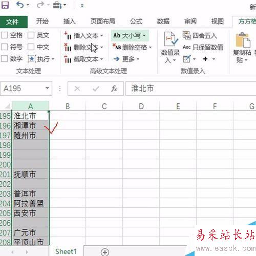Select the Sheet1 tab

(x=66, y=251)
